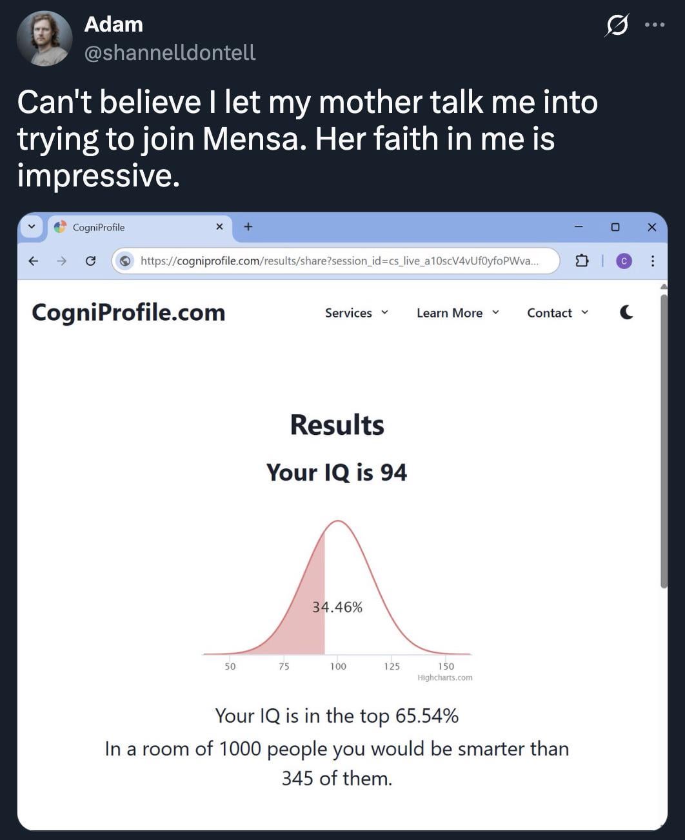
Task: Click the site info icon in the address bar
Action: click(126, 261)
